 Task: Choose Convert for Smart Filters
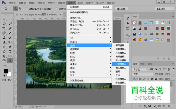click(89, 12)
